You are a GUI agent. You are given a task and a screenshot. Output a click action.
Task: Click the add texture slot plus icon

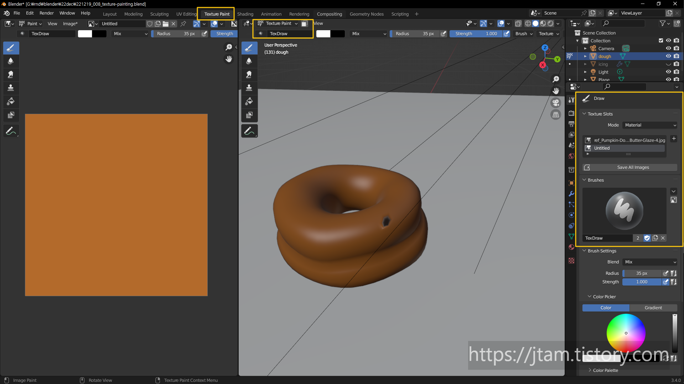pos(674,139)
